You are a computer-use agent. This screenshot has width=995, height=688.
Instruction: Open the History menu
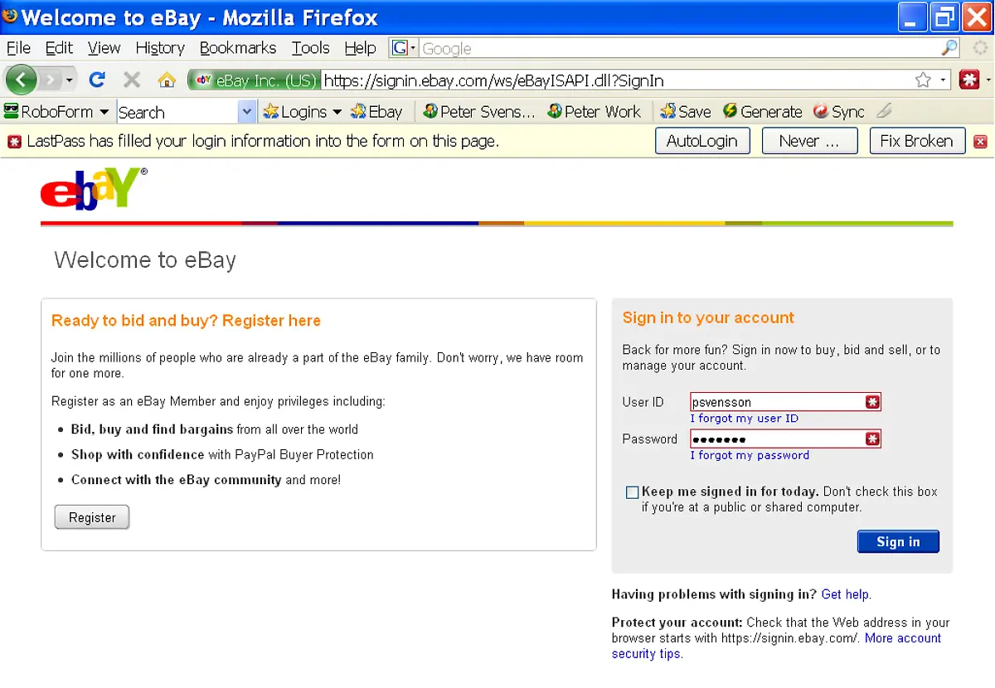click(159, 48)
